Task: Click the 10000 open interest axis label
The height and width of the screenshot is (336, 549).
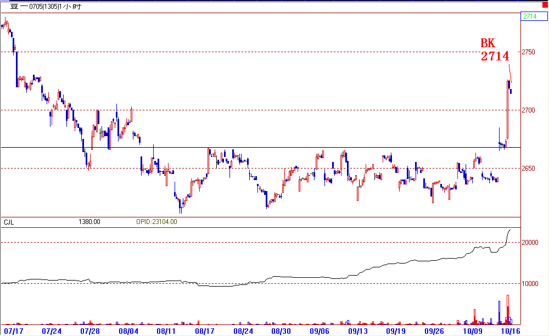Action: [530, 284]
